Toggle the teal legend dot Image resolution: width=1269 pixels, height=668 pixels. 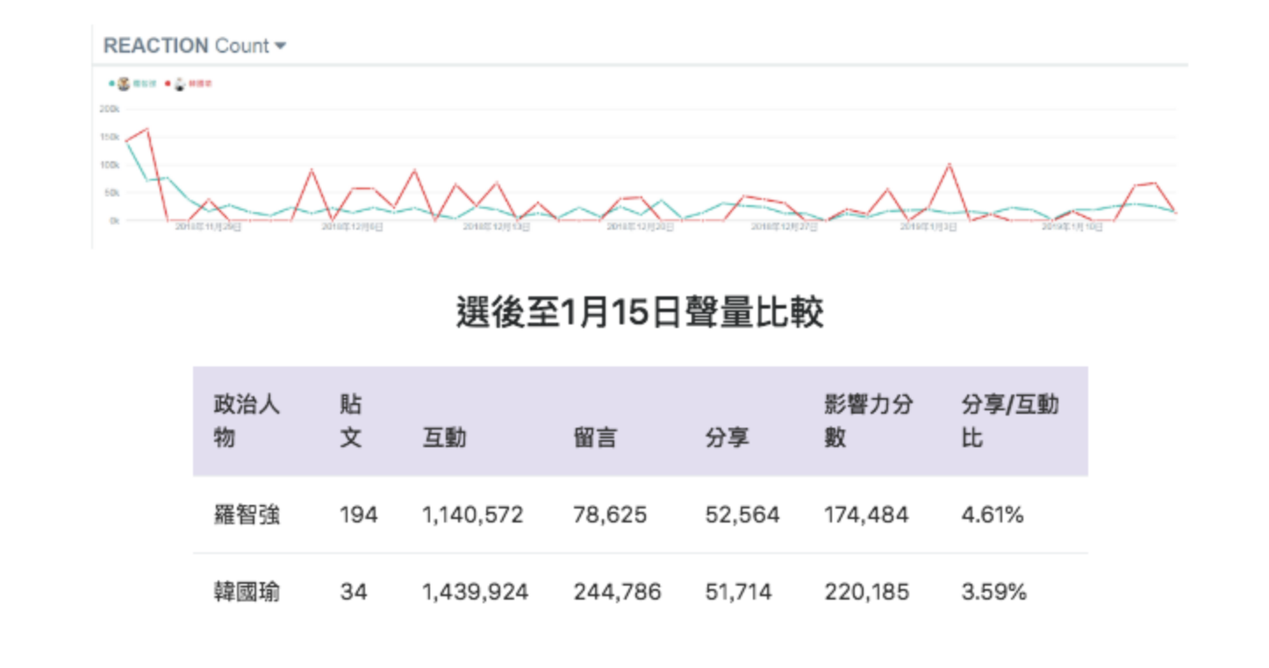(x=111, y=84)
